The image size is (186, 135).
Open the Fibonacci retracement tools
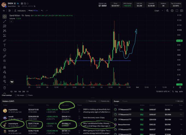[x=5, y=26]
